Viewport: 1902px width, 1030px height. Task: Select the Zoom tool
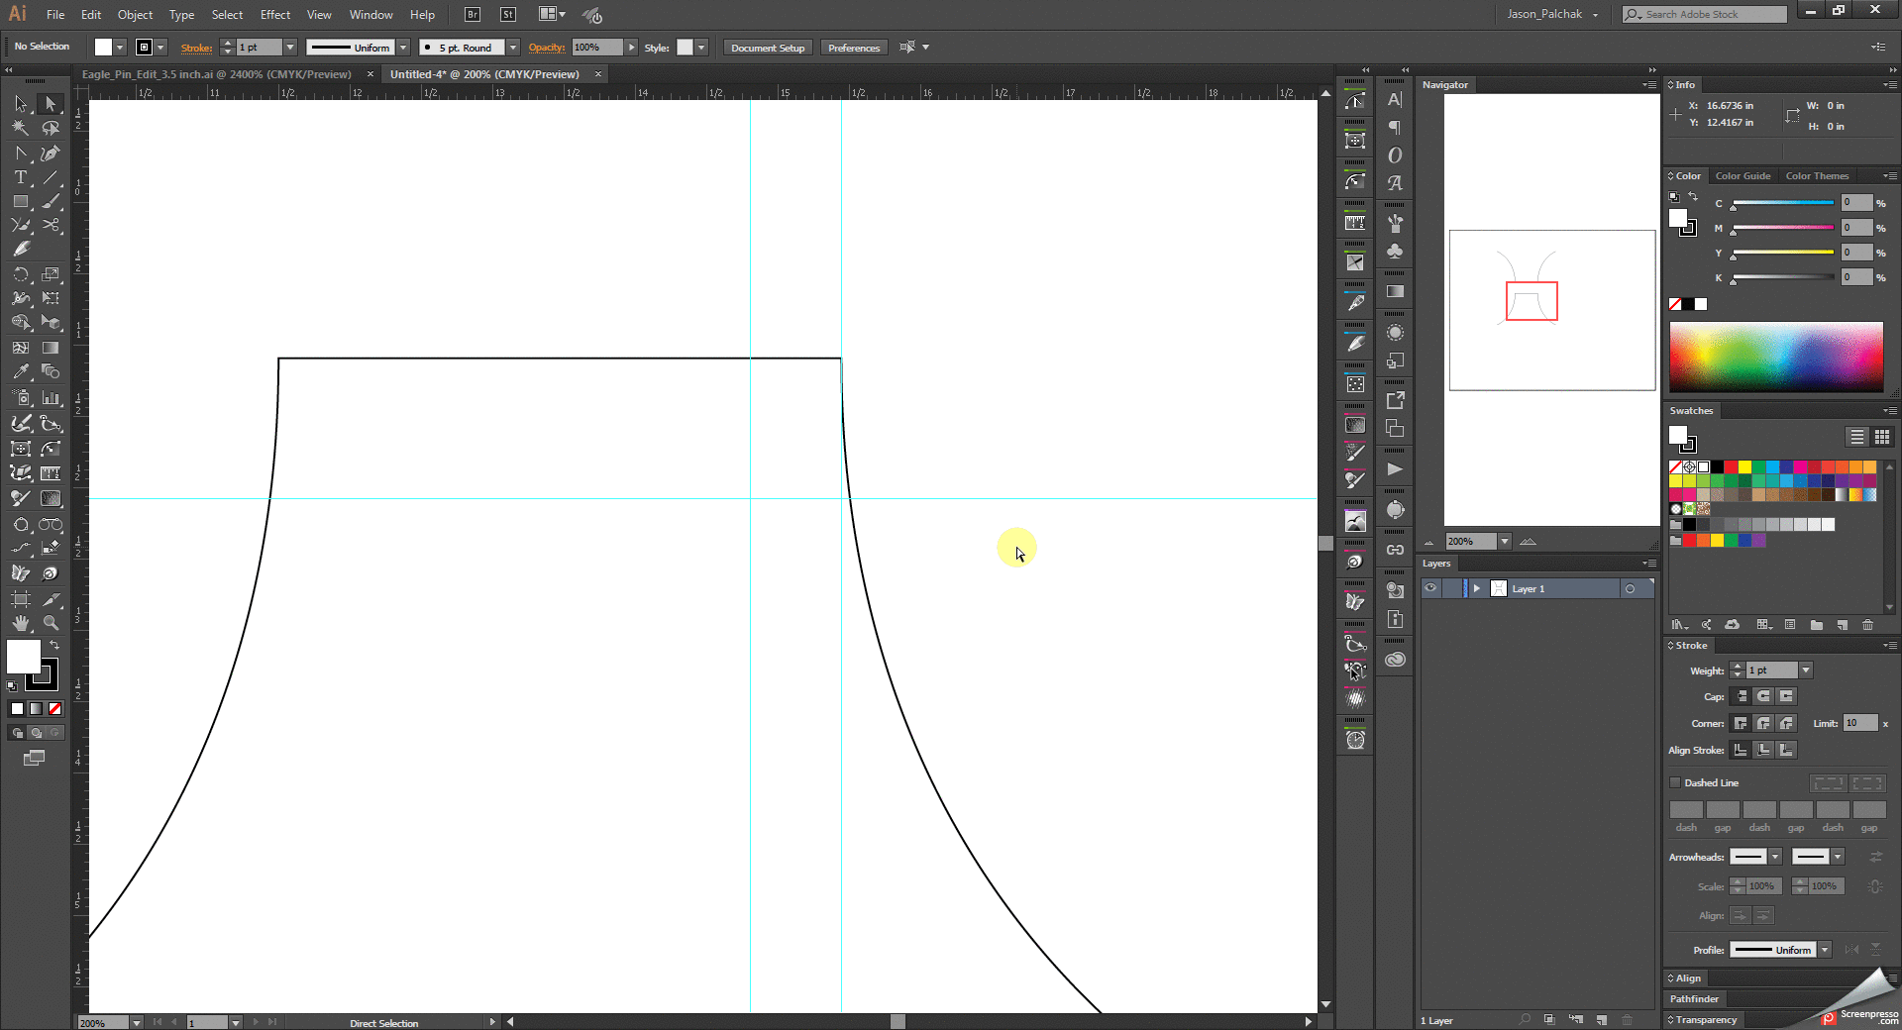coord(51,623)
